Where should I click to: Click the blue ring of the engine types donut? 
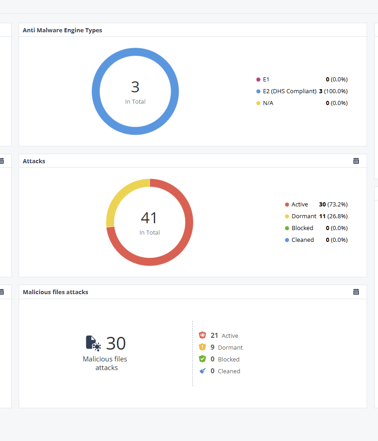click(x=136, y=52)
